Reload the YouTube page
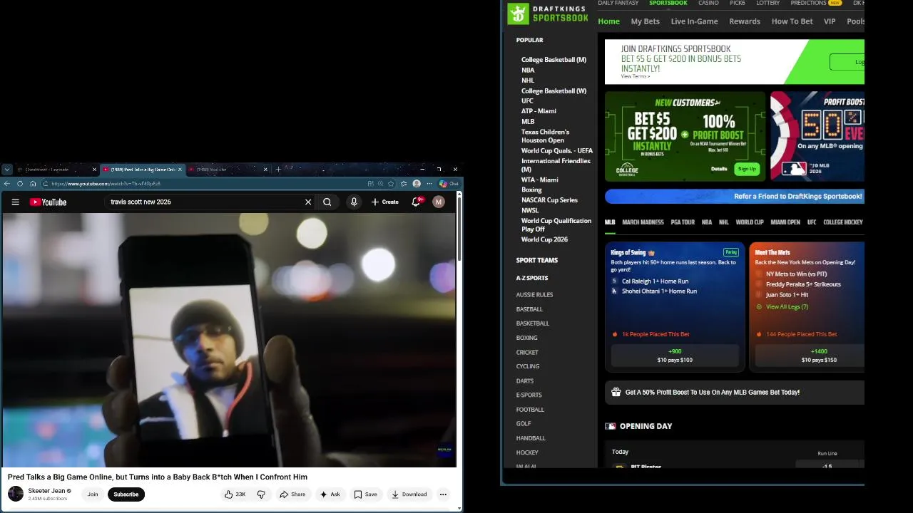 click(20, 184)
